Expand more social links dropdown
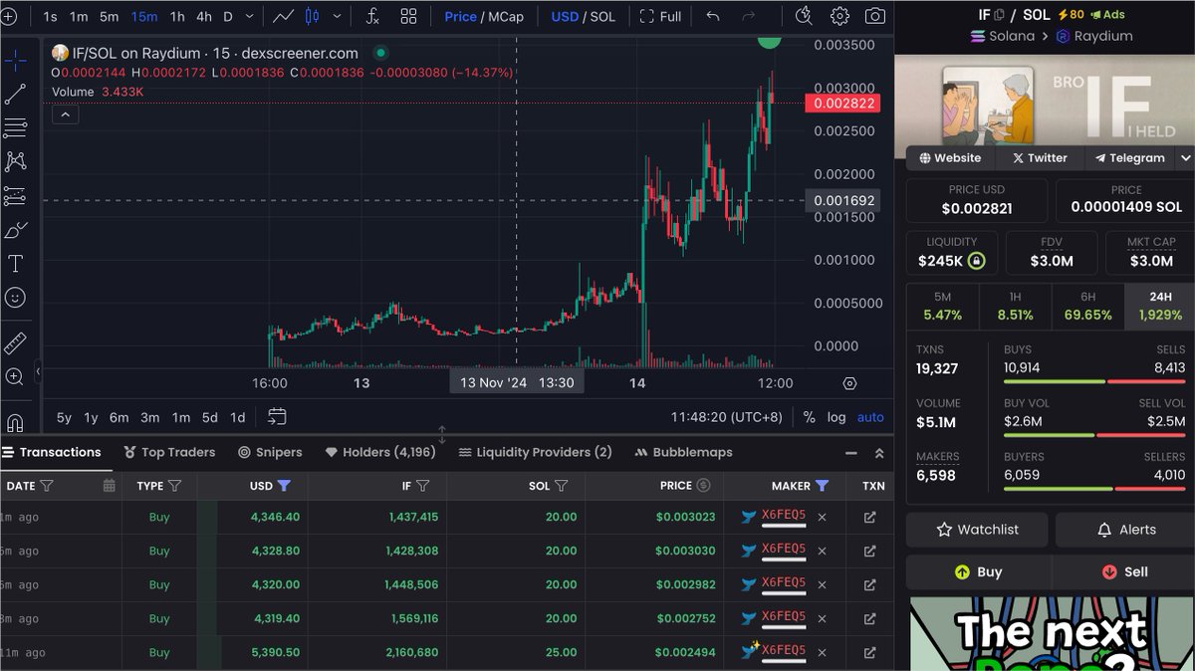 coord(1185,158)
